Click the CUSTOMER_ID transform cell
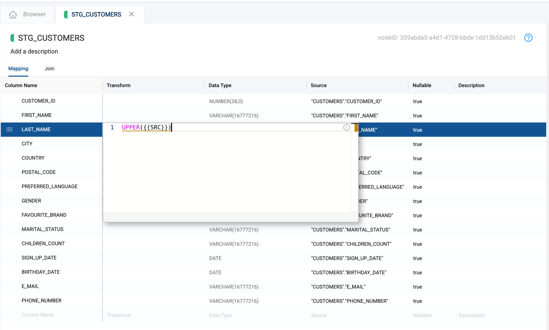549x330 pixels. coord(153,101)
